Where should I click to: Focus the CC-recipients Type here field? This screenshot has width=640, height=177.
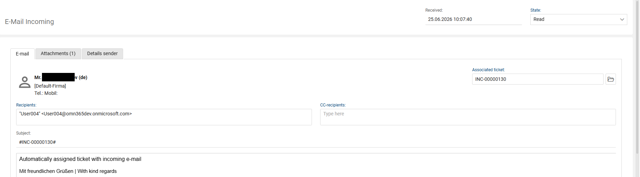point(468,117)
